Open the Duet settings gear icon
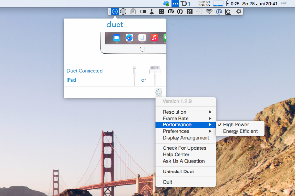This screenshot has width=295, height=196. [x=159, y=92]
